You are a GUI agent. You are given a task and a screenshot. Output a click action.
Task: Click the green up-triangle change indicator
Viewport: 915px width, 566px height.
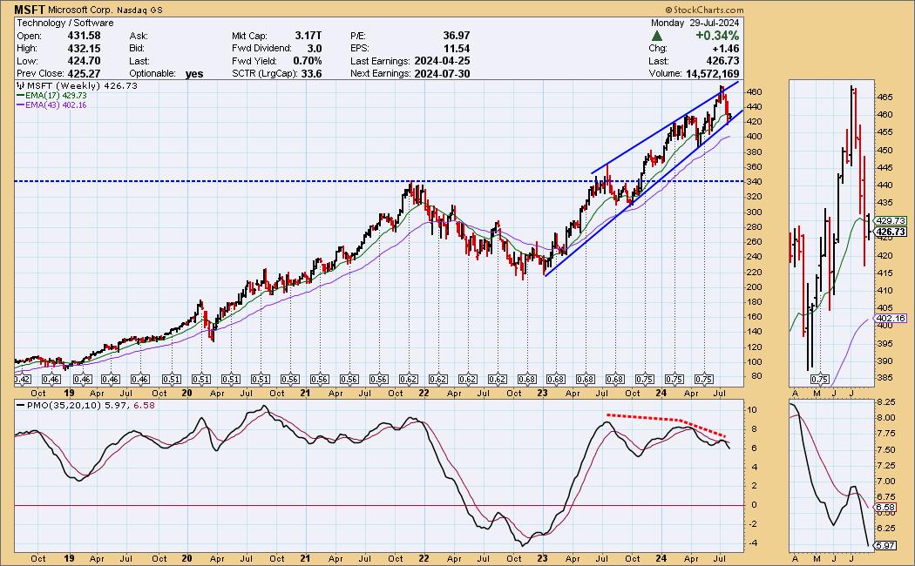tap(656, 37)
